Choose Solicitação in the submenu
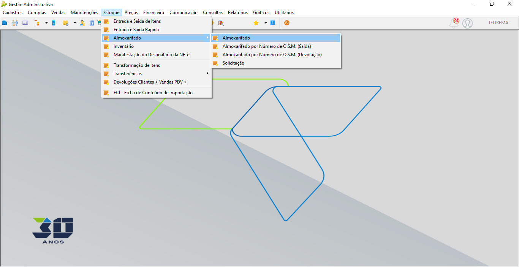519x267 pixels. (x=275, y=63)
